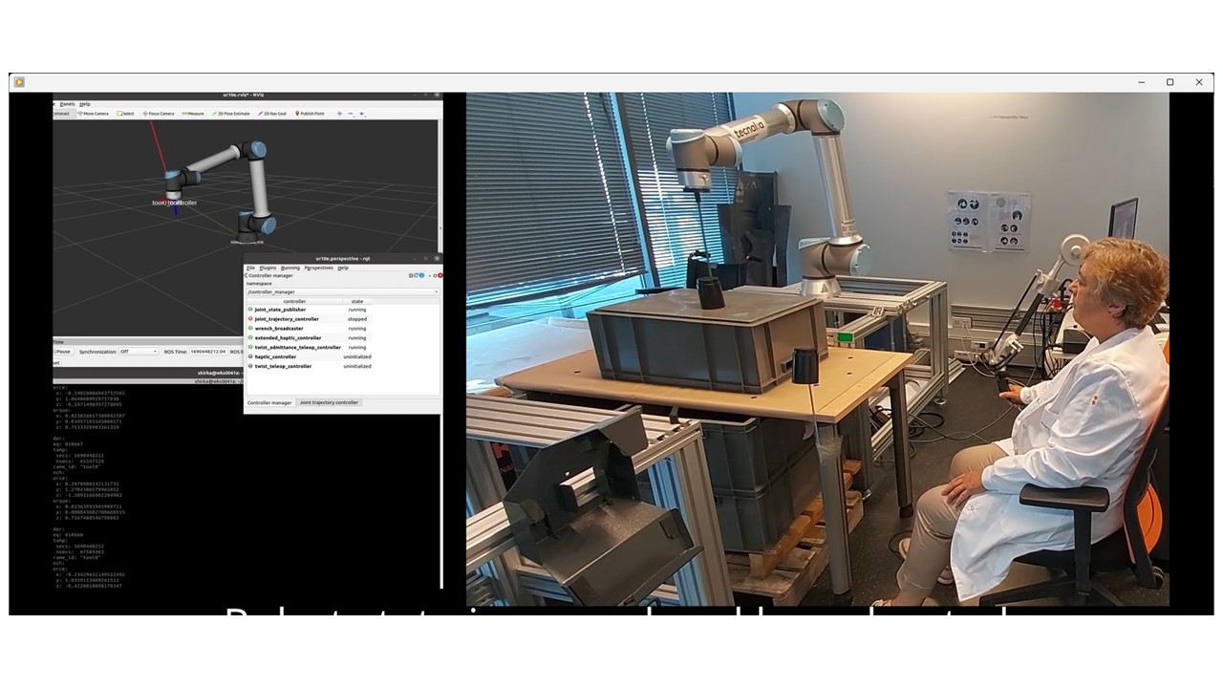
Task: Select the Move Camera tool in RViz
Action: point(94,114)
